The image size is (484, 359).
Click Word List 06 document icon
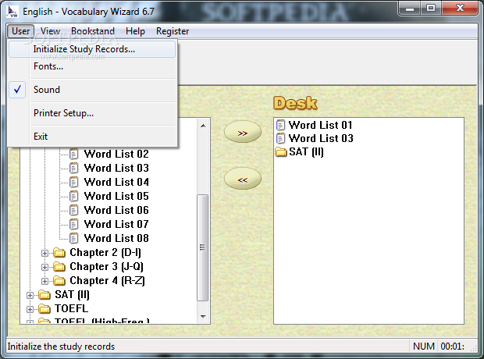pyautogui.click(x=74, y=210)
